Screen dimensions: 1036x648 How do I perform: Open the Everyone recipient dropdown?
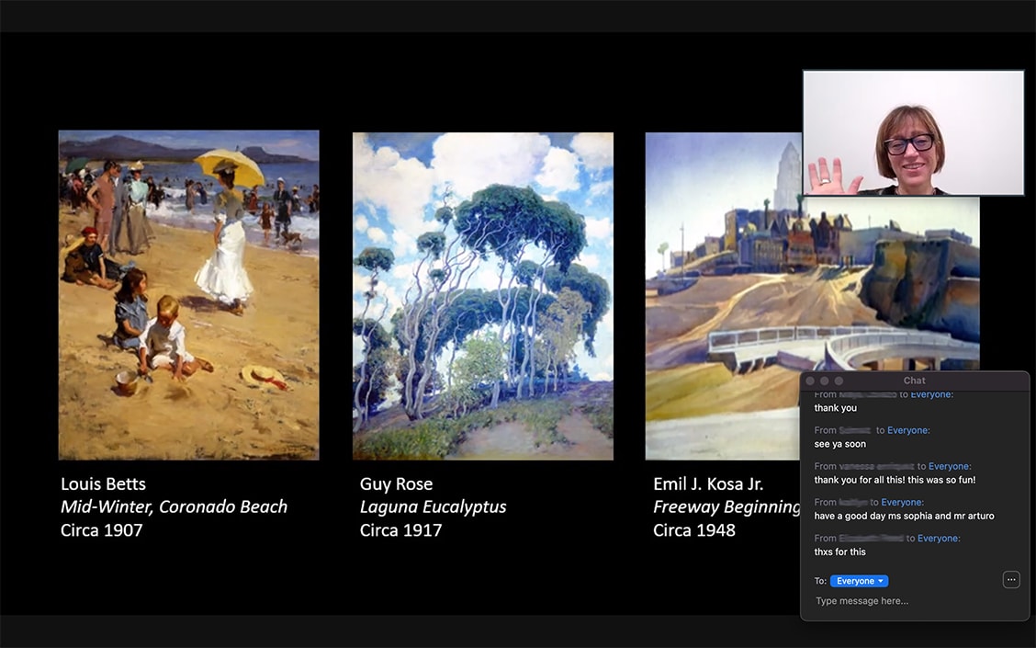point(859,581)
